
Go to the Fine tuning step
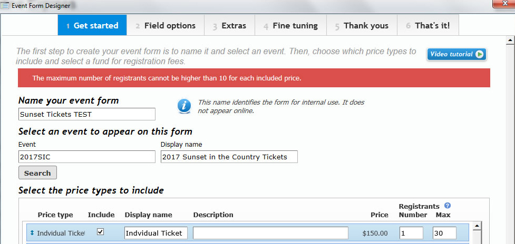[290, 26]
